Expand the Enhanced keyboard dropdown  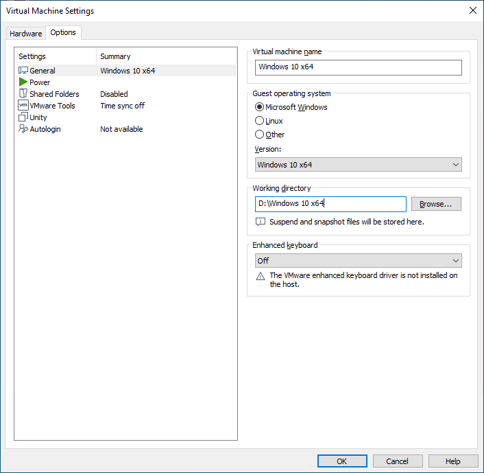click(358, 261)
